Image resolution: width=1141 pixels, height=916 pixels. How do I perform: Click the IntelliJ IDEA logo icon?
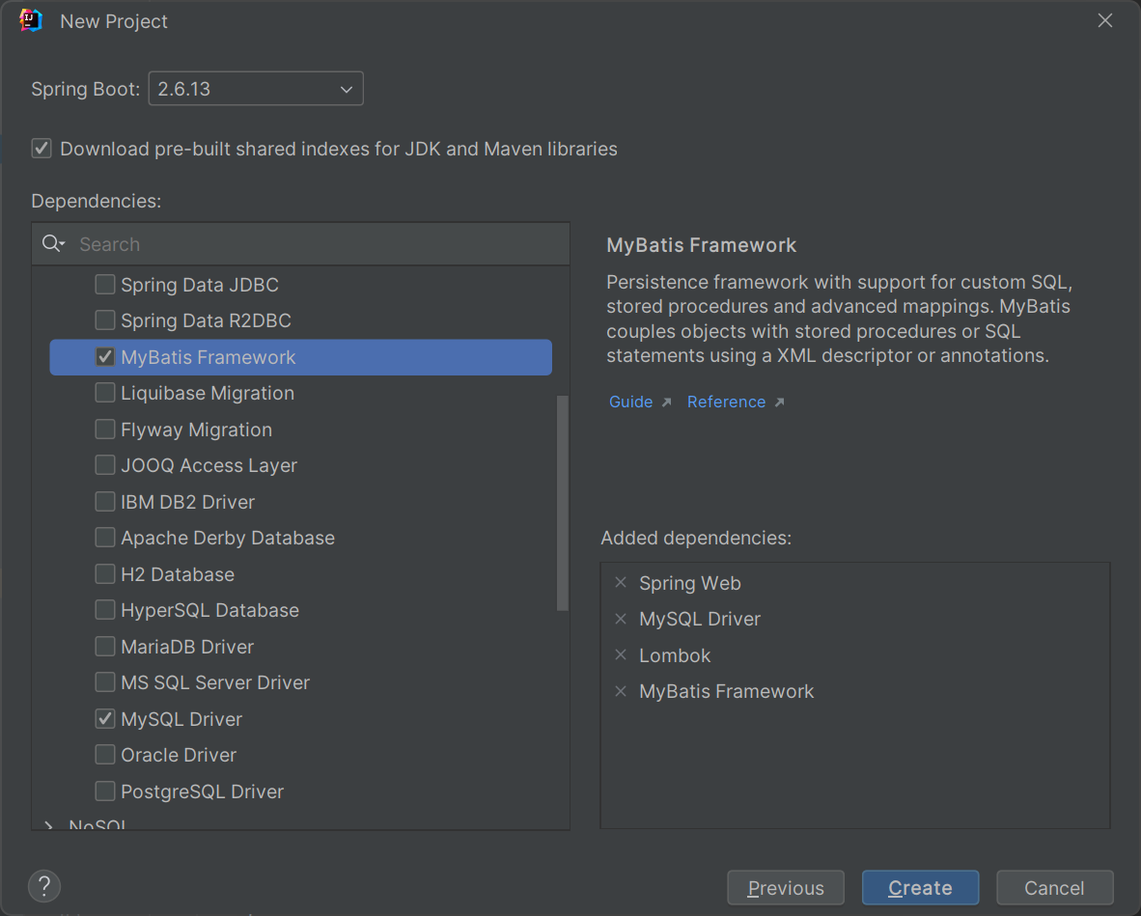point(31,21)
